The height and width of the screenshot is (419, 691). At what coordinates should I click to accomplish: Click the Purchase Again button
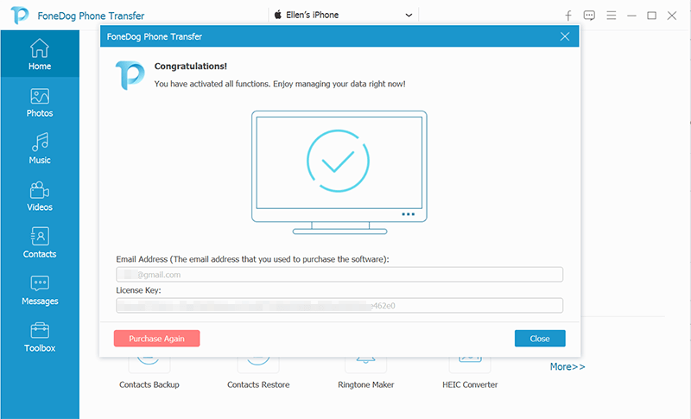(156, 339)
